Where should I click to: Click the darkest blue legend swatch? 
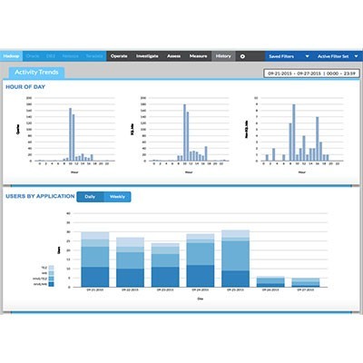(x=52, y=284)
